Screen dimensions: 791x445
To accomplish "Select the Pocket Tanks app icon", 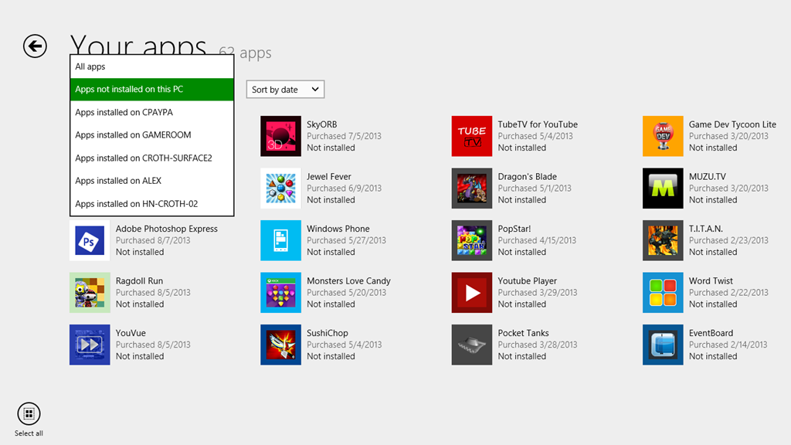I will click(x=472, y=345).
